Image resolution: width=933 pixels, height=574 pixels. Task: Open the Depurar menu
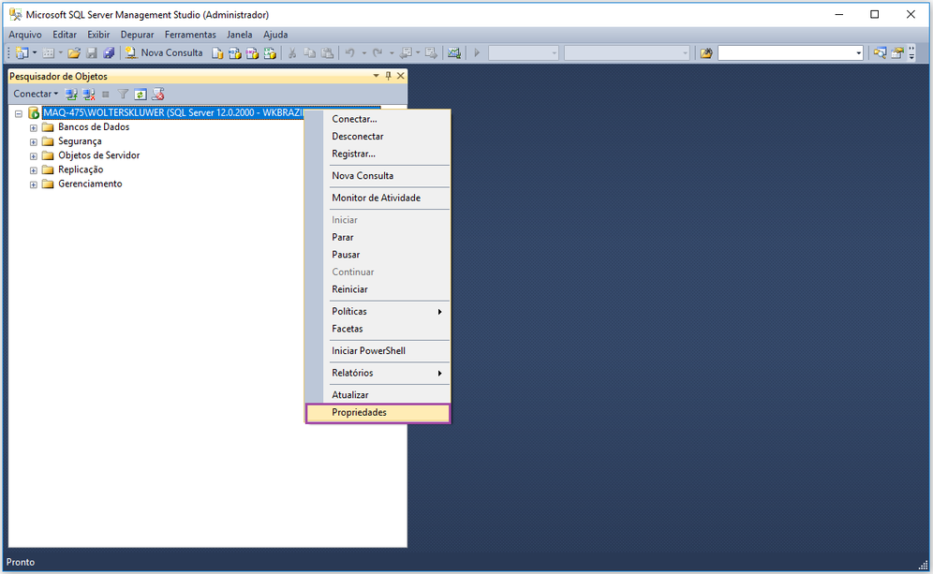(x=137, y=35)
